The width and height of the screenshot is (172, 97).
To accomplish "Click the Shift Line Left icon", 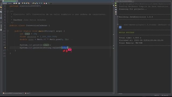I will (40, 4).
